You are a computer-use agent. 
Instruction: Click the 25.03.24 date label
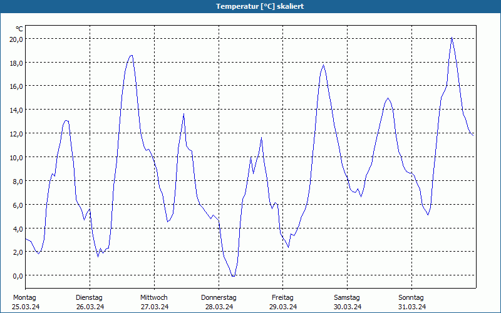pyautogui.click(x=26, y=307)
